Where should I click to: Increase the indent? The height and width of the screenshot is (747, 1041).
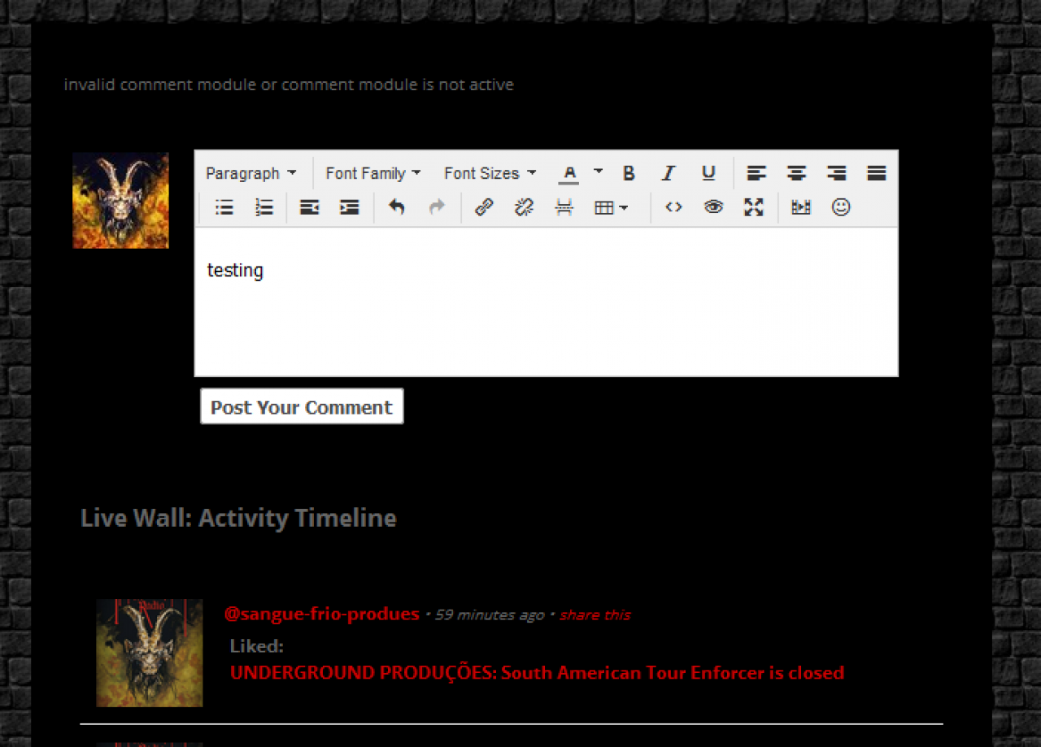349,207
